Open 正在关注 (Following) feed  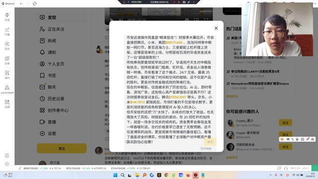(x=52, y=29)
